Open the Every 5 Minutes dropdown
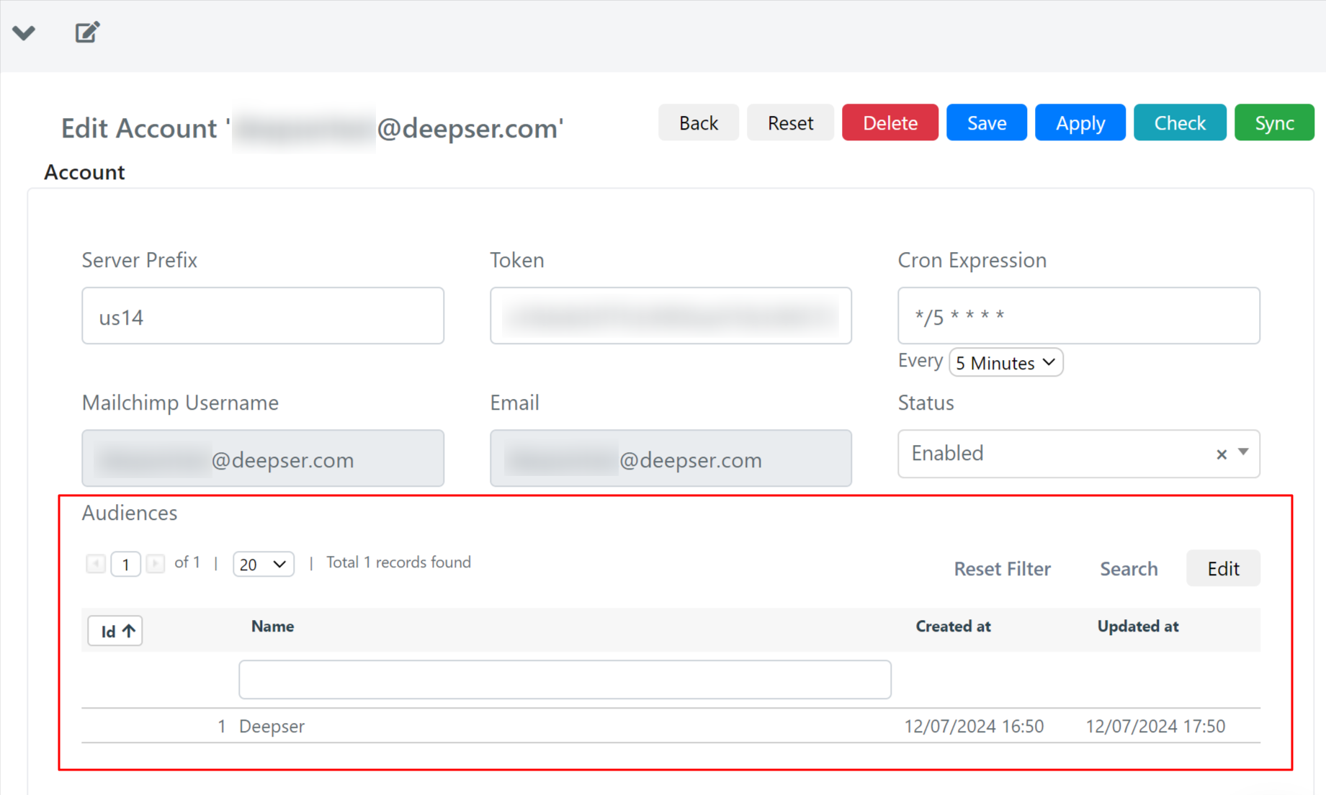 click(1005, 362)
